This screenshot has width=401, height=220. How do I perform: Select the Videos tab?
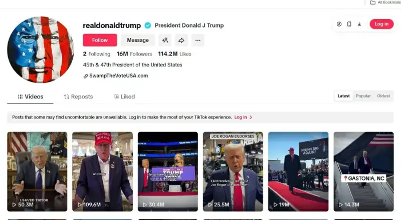(31, 96)
